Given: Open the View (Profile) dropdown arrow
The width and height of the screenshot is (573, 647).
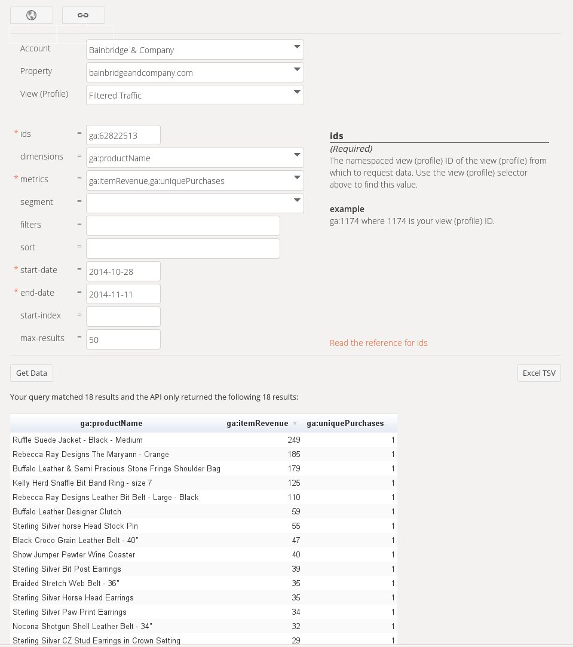Looking at the screenshot, I should point(297,92).
